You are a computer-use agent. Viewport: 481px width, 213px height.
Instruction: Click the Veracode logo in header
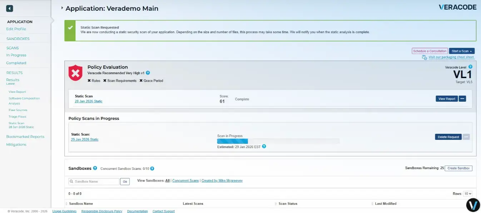tap(457, 7)
